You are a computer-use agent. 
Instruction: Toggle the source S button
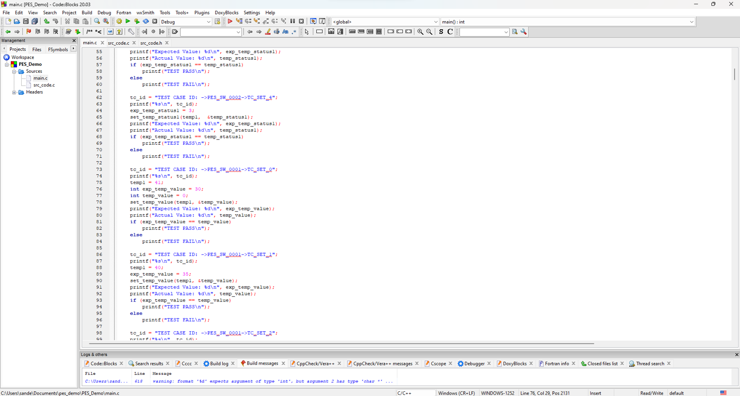coord(441,32)
